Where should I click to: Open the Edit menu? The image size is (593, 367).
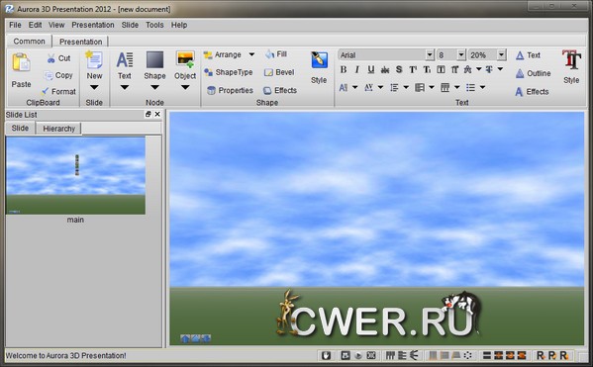coord(36,25)
